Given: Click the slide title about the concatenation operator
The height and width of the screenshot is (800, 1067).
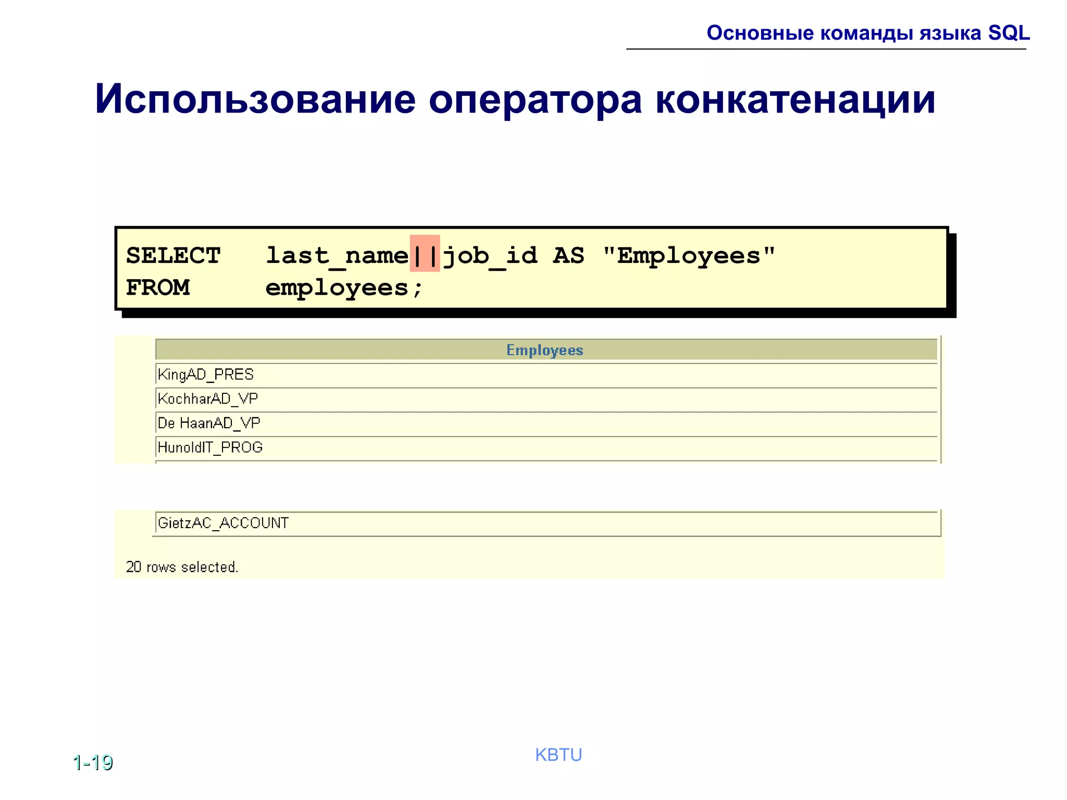Looking at the screenshot, I should pos(515,99).
